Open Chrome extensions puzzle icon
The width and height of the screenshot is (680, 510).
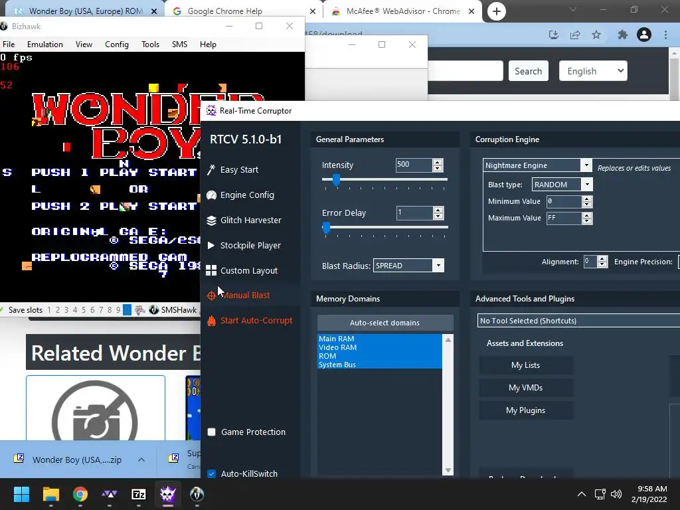(623, 35)
